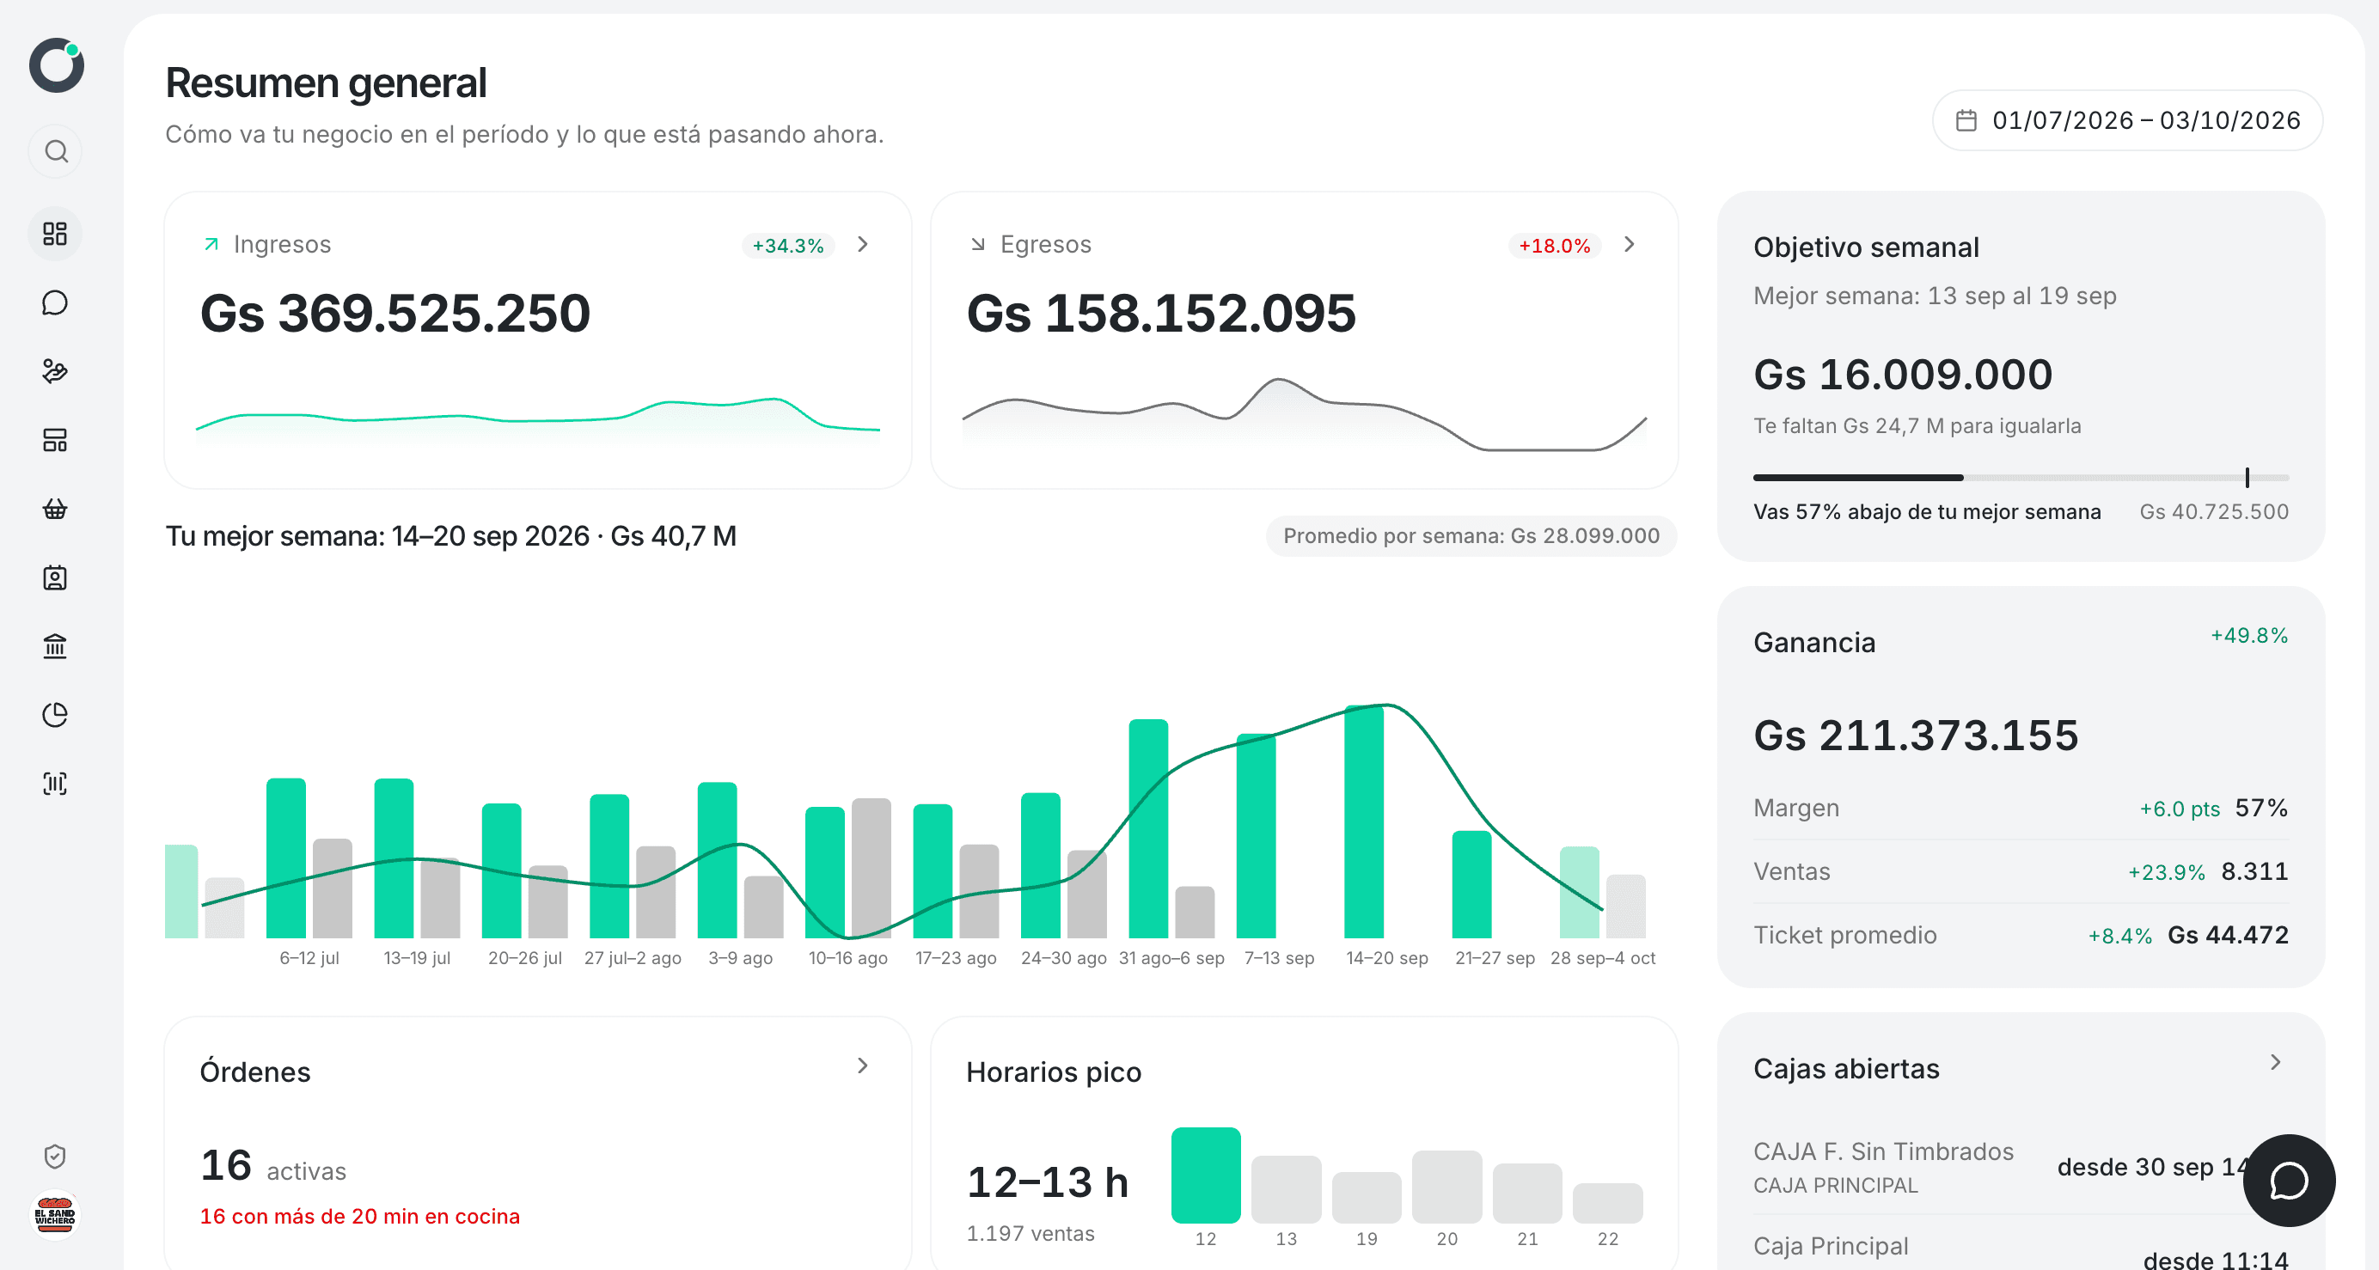Image resolution: width=2379 pixels, height=1270 pixels.
Task: Open the contact badge sidebar icon
Action: point(55,578)
